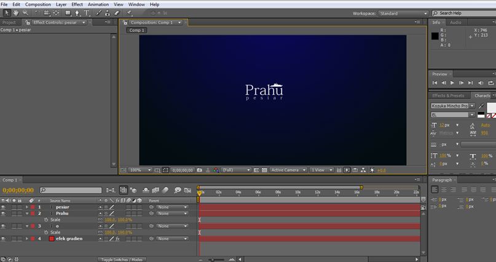Toggle fast previews in viewer
Viewport: 496px width, 262px height.
click(x=347, y=170)
